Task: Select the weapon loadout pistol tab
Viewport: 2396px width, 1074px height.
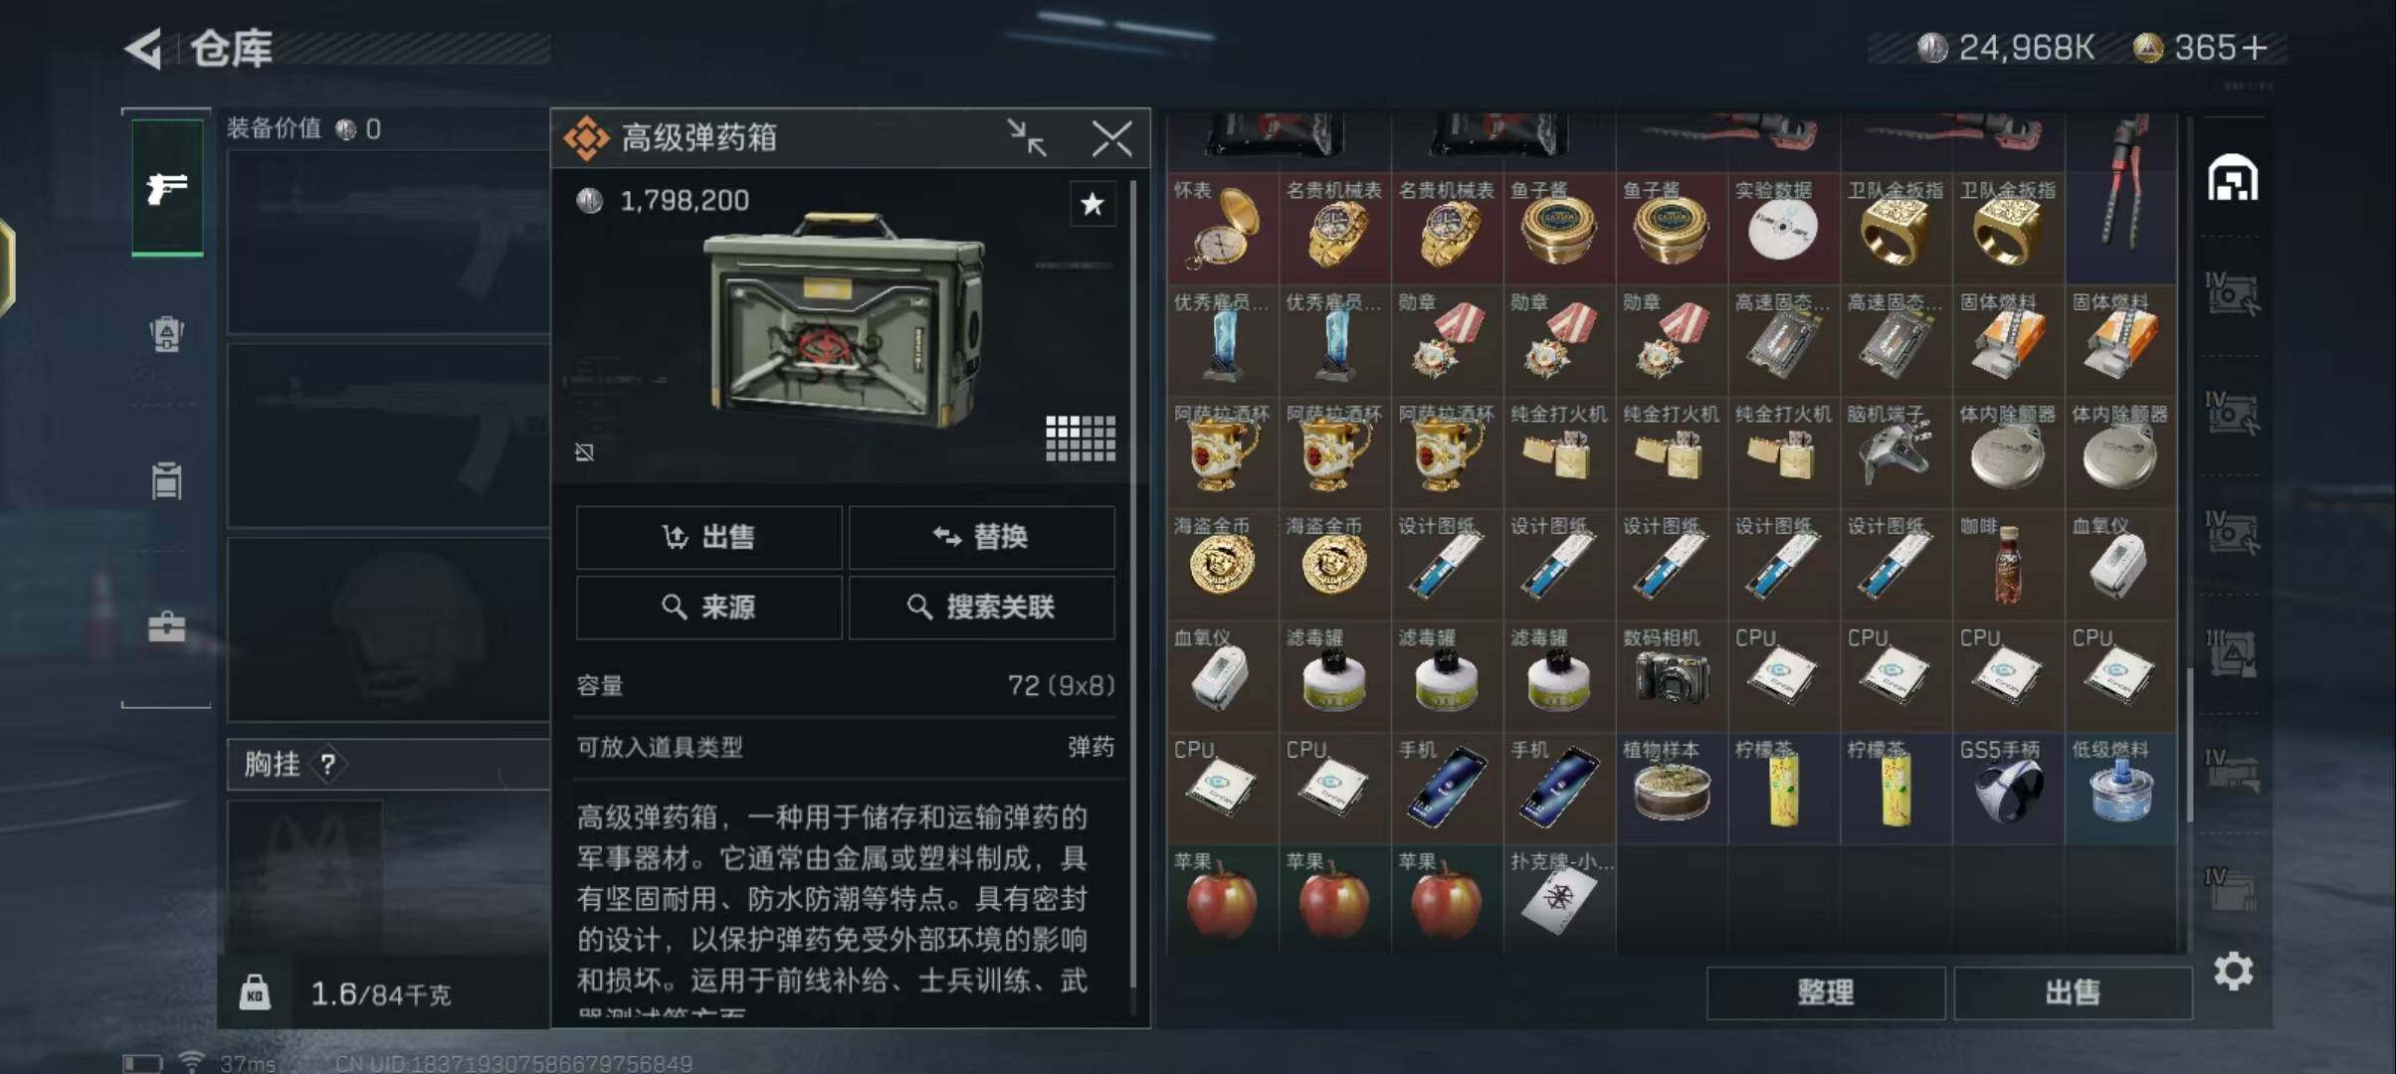Action: point(167,187)
